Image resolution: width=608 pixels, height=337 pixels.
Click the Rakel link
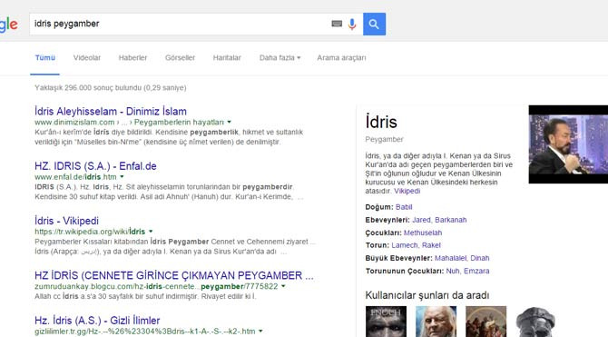[431, 245]
